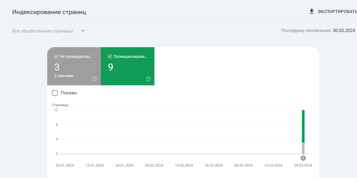
Task: Select the gray Not indexed card showing 3
Action: [x=74, y=66]
